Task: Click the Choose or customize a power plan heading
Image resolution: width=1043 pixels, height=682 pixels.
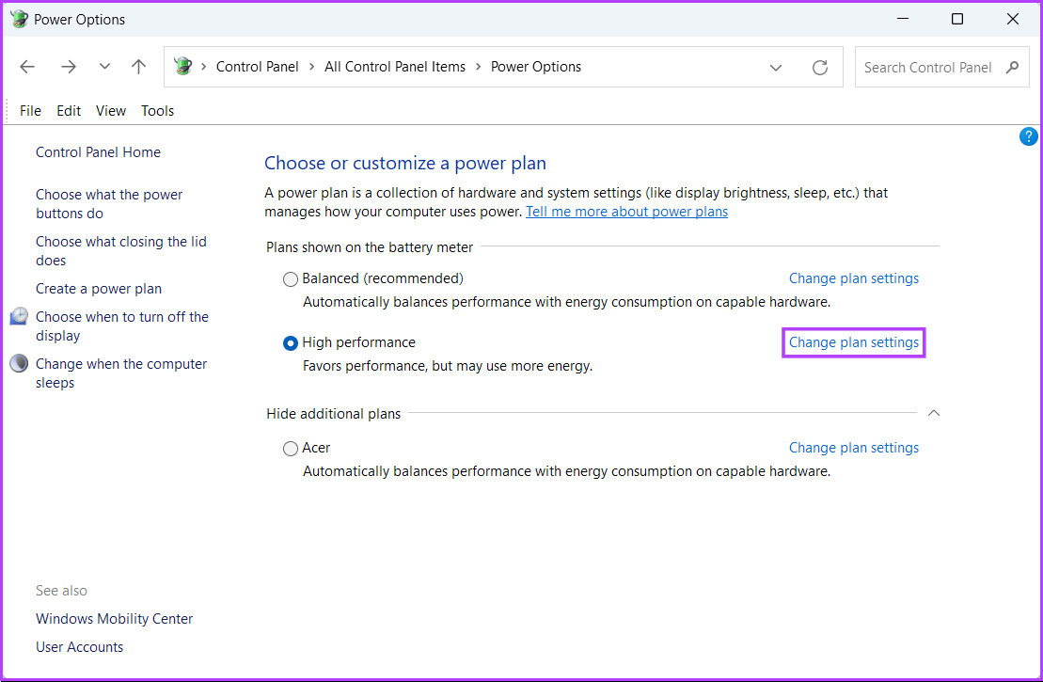Action: click(405, 163)
